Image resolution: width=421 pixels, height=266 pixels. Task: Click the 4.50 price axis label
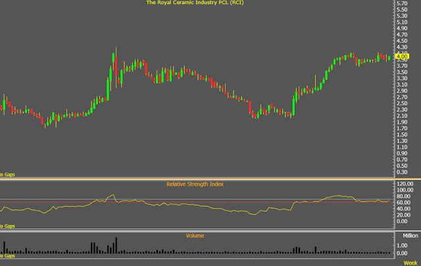pos(402,41)
